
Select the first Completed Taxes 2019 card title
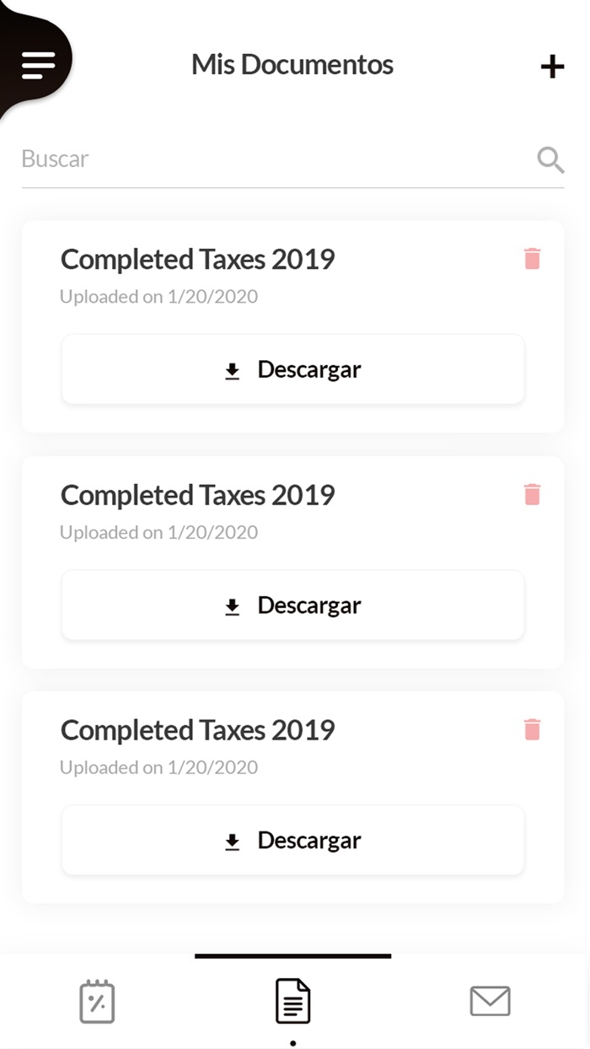(198, 259)
